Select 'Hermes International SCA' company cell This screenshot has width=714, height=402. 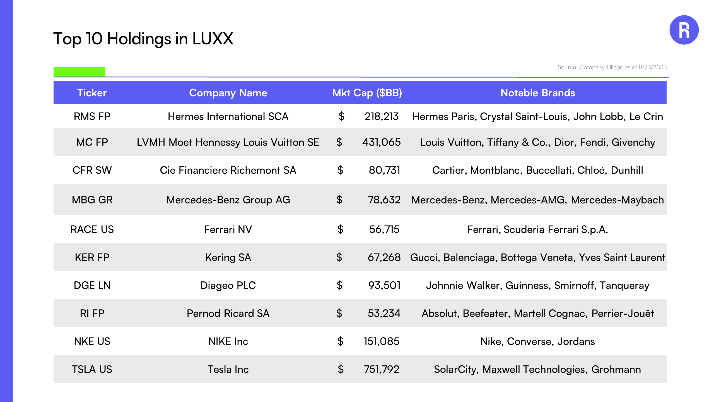[228, 116]
